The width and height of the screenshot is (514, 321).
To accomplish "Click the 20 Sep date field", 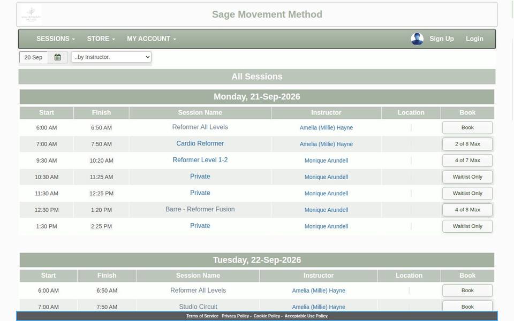I will click(33, 57).
